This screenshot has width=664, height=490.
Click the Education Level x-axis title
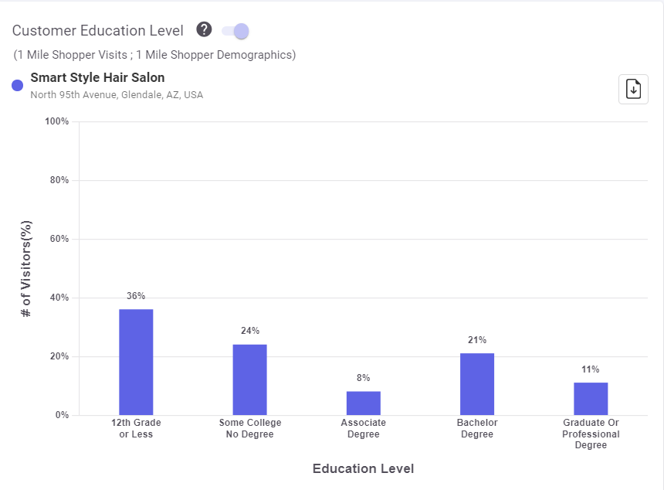click(x=363, y=469)
